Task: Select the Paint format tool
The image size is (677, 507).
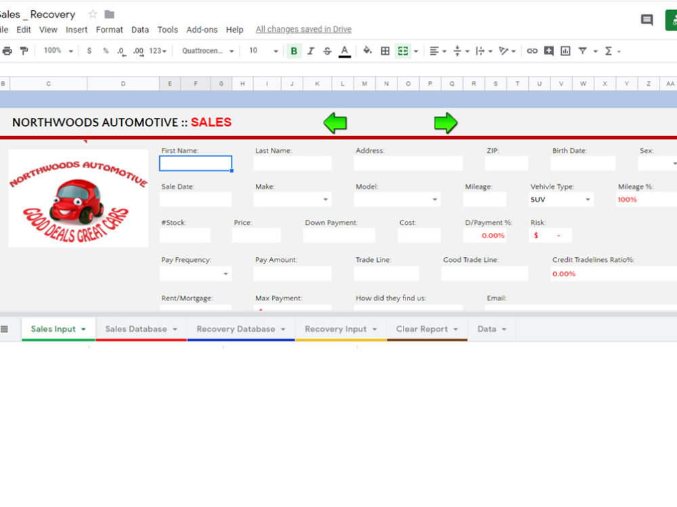Action: (24, 51)
